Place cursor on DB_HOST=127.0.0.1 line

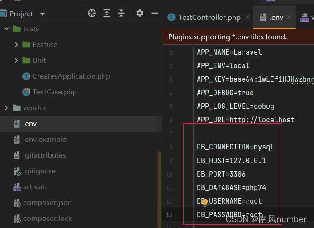pyautogui.click(x=231, y=160)
